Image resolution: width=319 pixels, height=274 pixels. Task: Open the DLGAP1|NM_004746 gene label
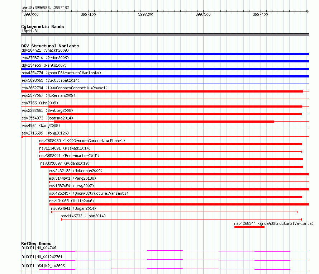(x=39, y=248)
